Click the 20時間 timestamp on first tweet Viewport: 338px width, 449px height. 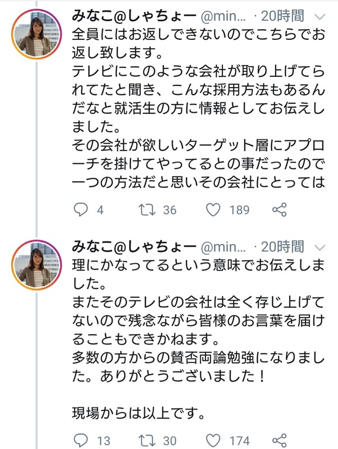pyautogui.click(x=282, y=16)
